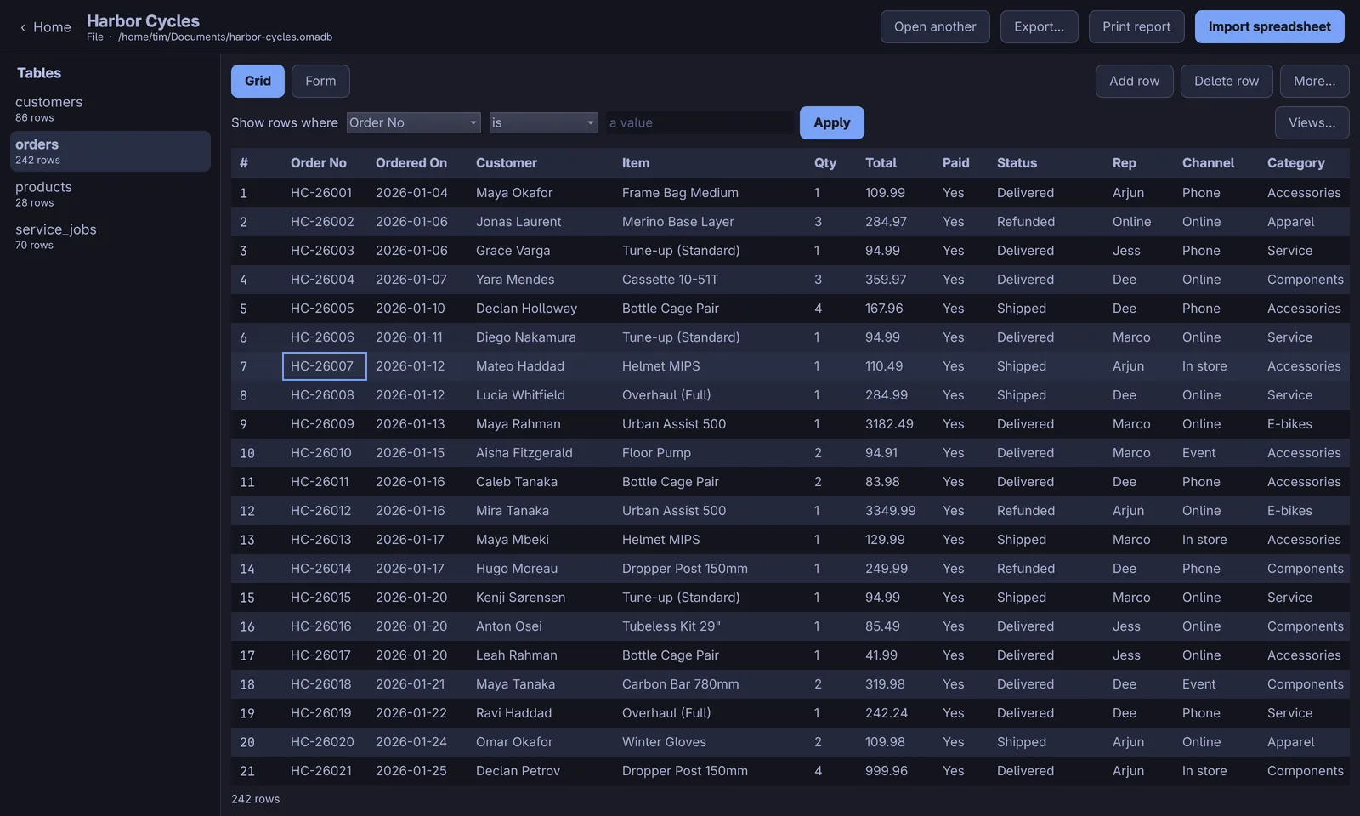
Task: Add a new row
Action: coord(1134,81)
